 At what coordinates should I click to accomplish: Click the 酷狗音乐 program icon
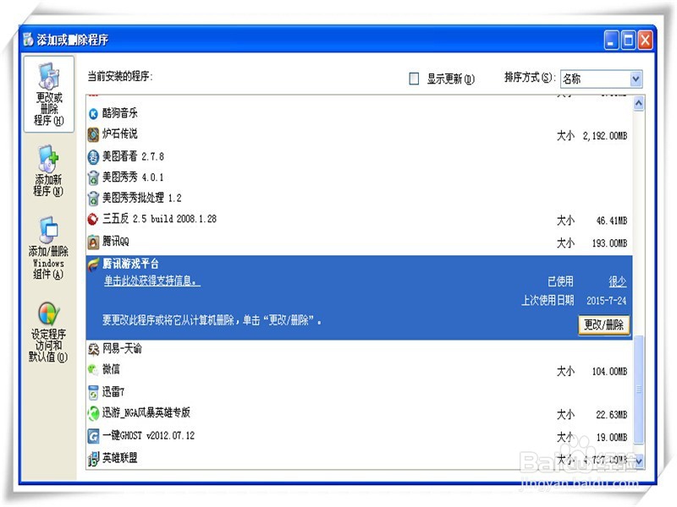click(x=93, y=114)
